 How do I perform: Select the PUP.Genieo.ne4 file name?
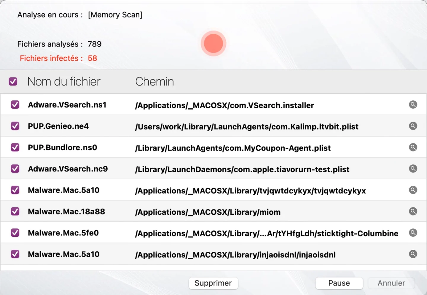click(x=58, y=126)
